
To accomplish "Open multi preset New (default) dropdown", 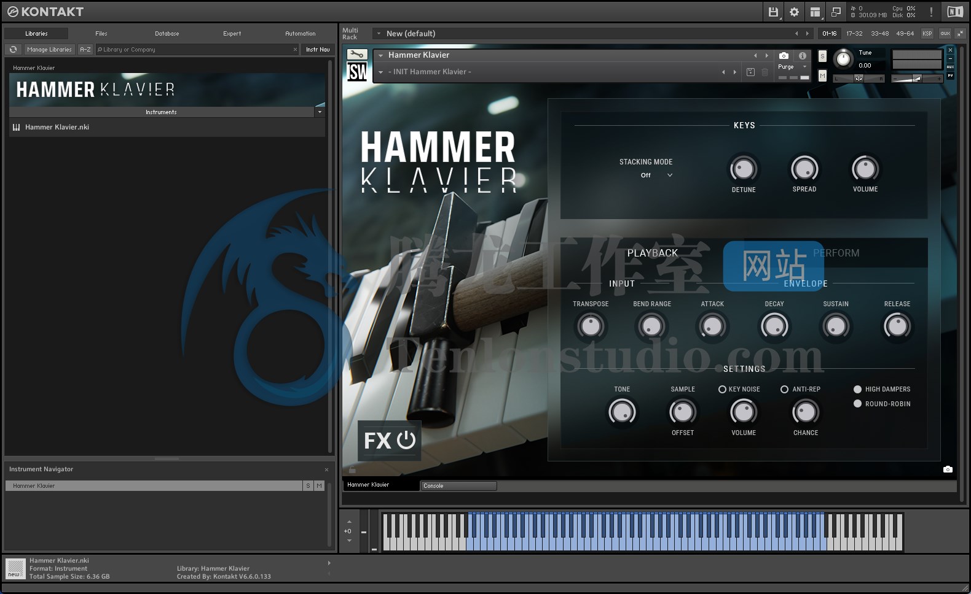I will pos(379,34).
